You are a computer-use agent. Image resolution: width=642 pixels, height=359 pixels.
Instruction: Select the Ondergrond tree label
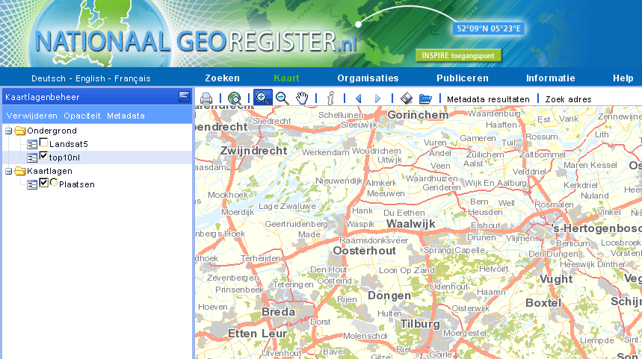point(52,131)
